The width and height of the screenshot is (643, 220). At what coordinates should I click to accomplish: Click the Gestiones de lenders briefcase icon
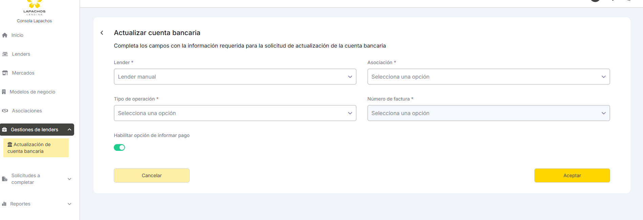click(5, 130)
